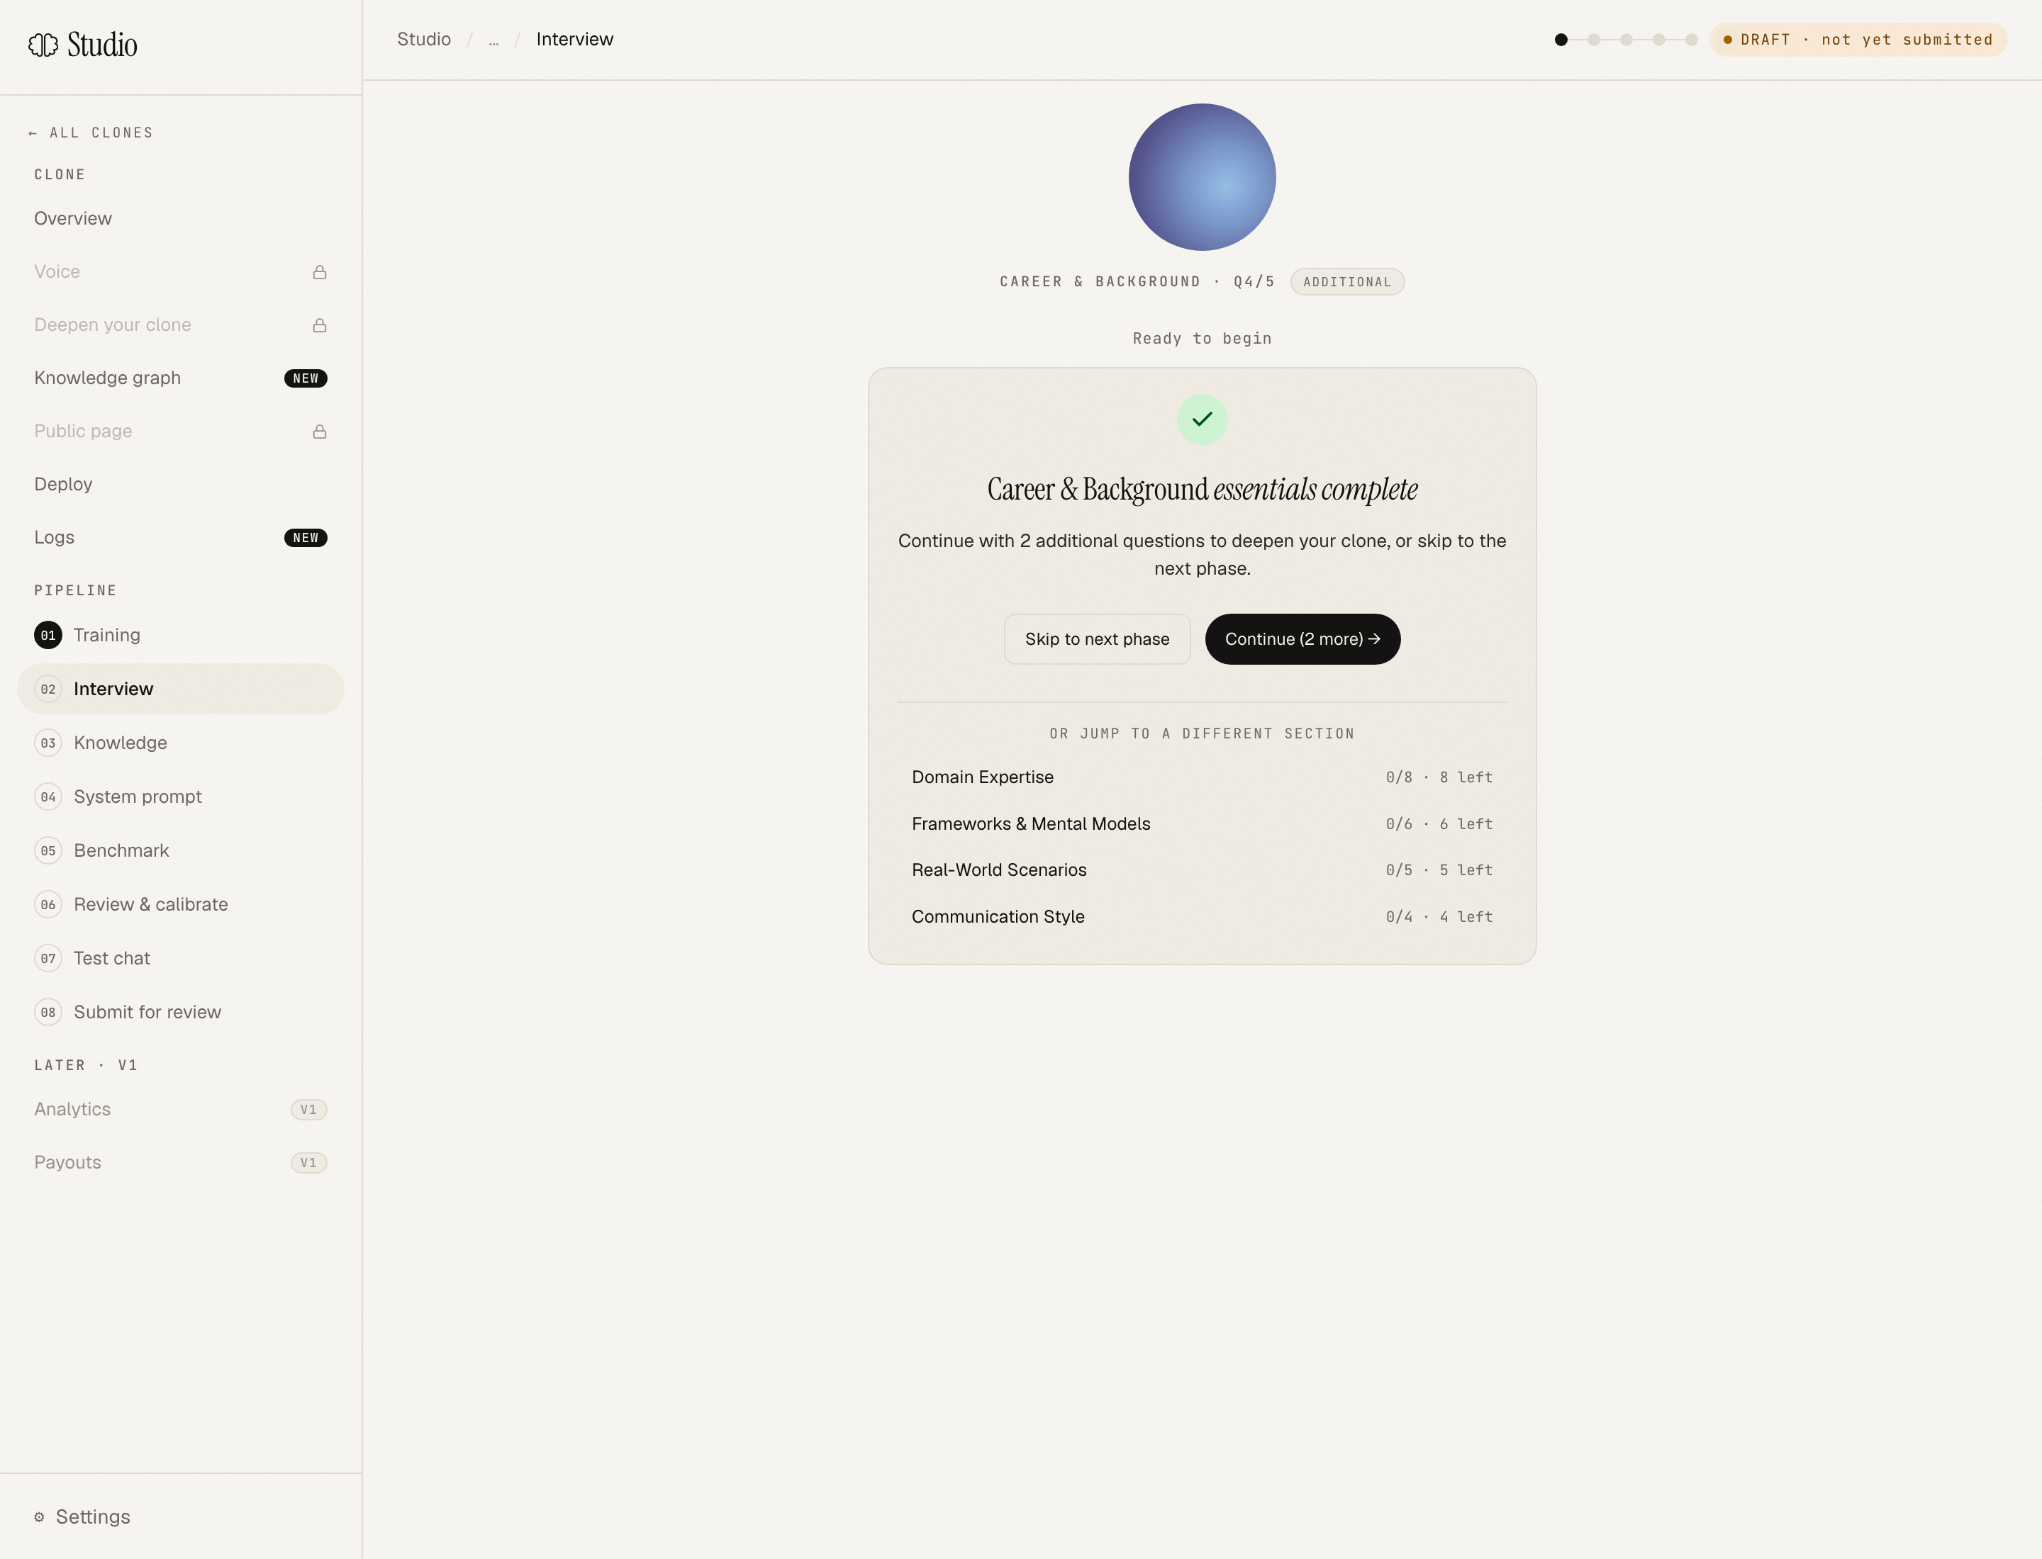
Task: Open Payouts item
Action: click(180, 1163)
